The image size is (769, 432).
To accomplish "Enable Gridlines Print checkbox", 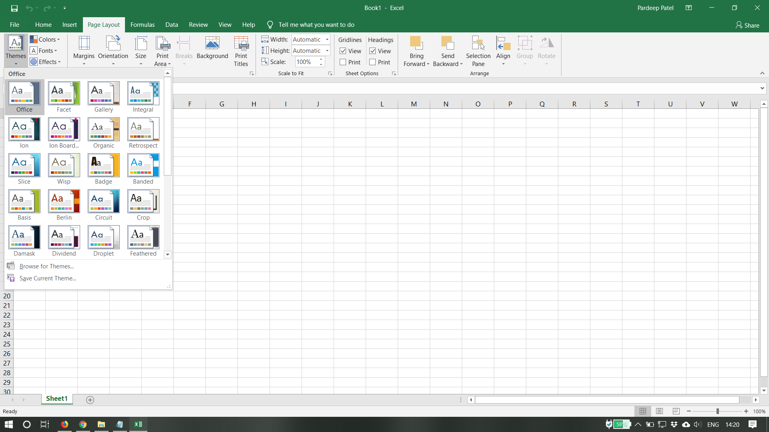I will point(343,62).
